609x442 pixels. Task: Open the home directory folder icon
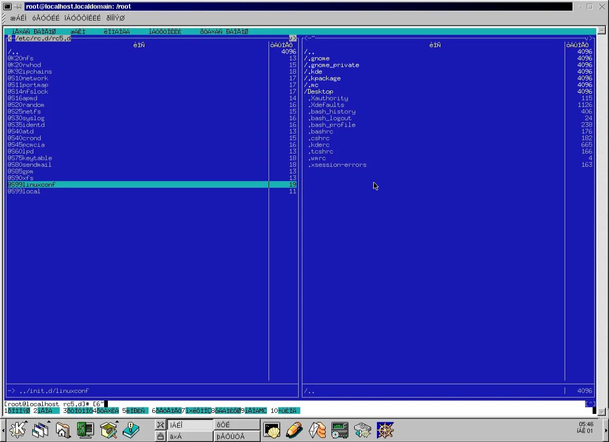(63, 430)
